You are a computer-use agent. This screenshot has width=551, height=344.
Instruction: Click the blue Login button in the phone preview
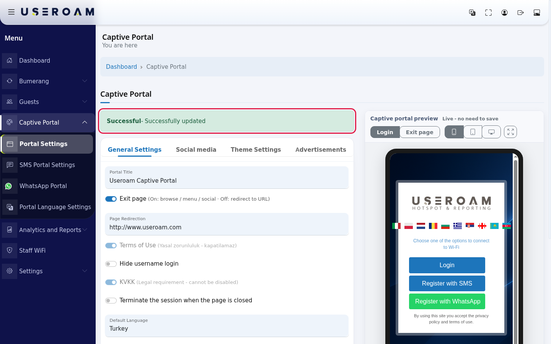point(447,265)
